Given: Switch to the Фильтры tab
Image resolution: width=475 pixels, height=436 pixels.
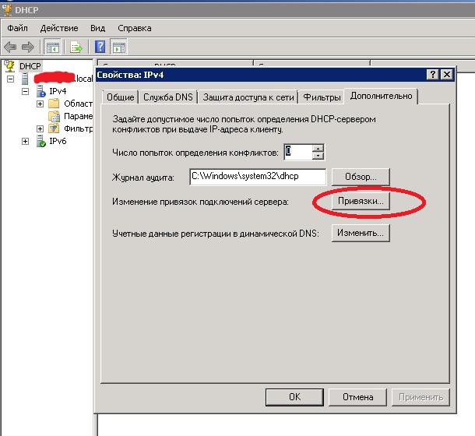Looking at the screenshot, I should [x=322, y=97].
